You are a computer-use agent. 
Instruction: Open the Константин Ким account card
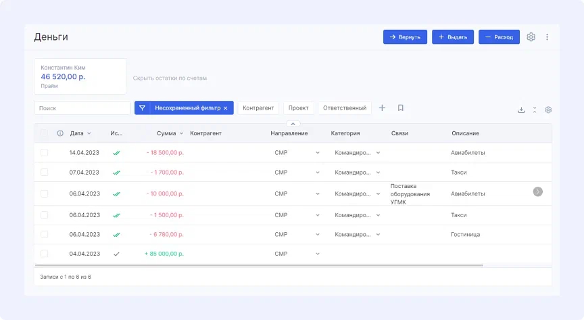[80, 76]
